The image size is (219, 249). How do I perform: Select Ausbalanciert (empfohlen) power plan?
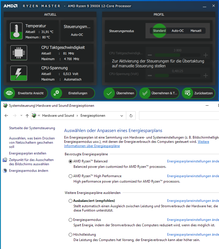(70, 201)
